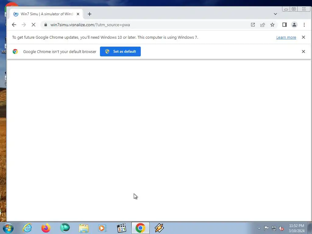Click the address bar URL win7simu.visnalize.com
312x234 pixels.
tap(90, 25)
